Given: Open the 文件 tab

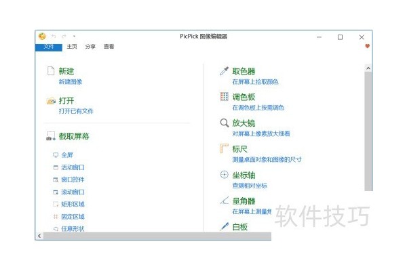Looking at the screenshot, I should (49, 47).
